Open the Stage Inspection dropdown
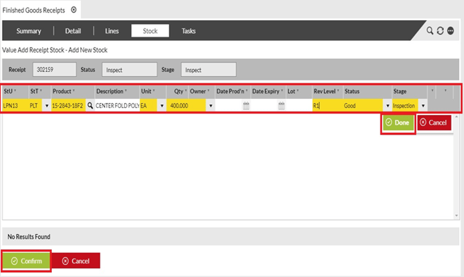The height and width of the screenshot is (277, 464). pyautogui.click(x=422, y=106)
